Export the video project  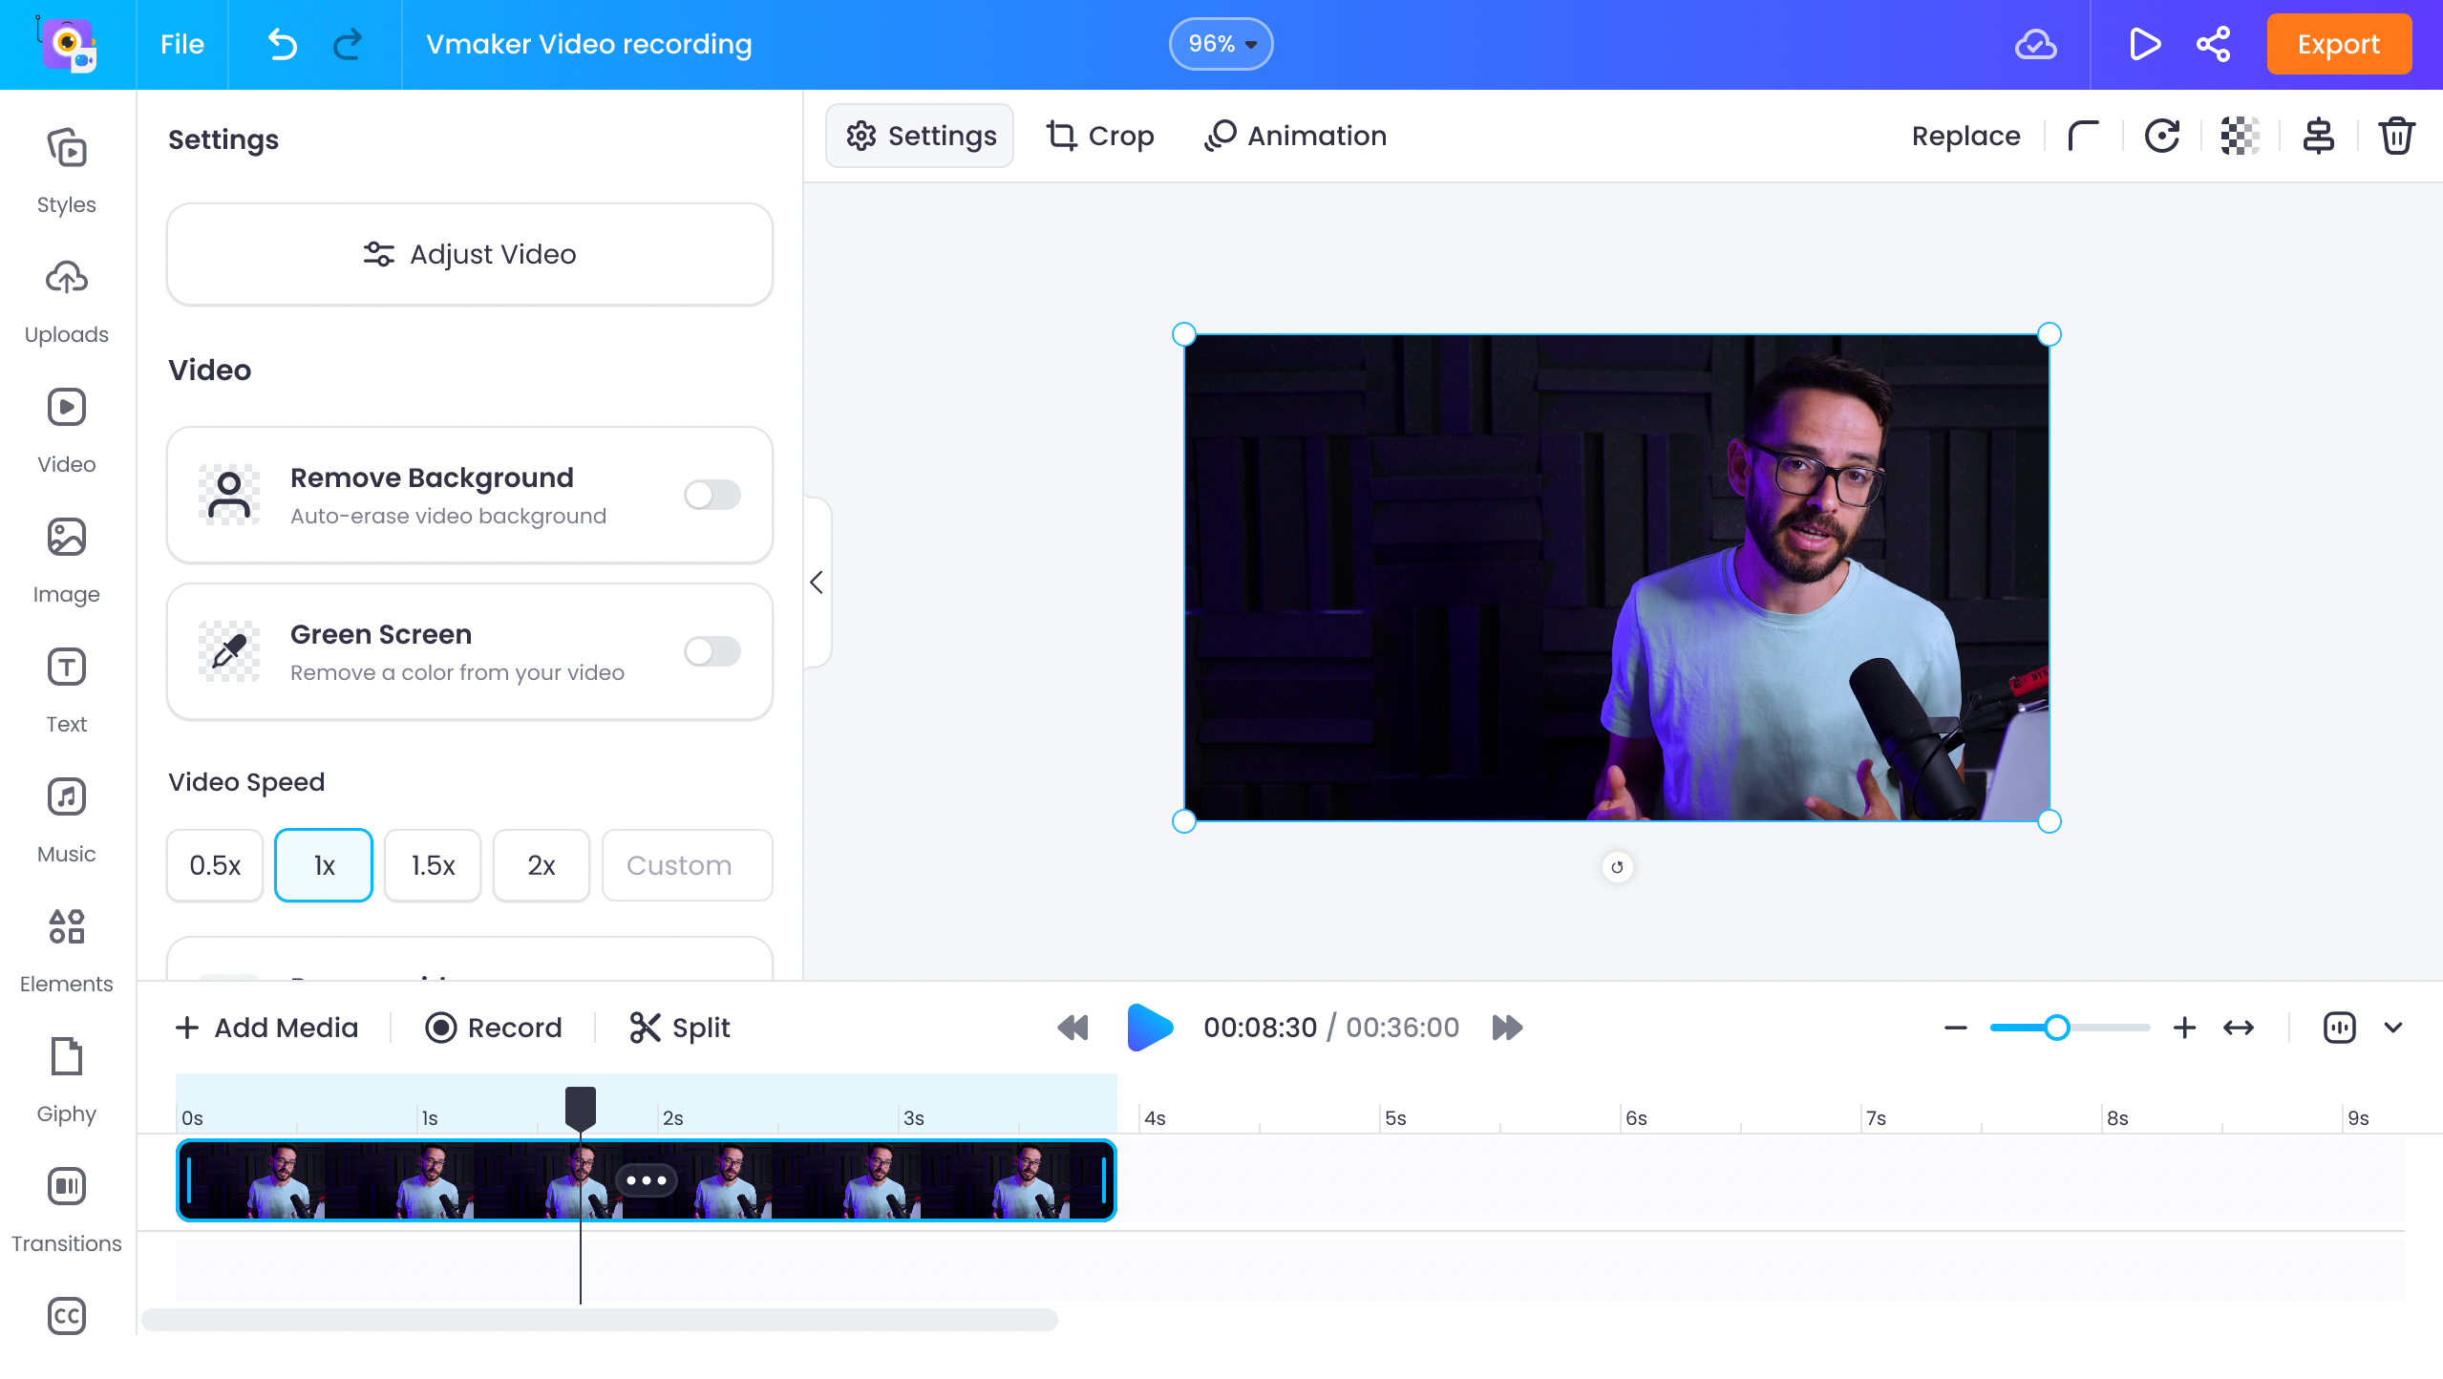(2337, 44)
